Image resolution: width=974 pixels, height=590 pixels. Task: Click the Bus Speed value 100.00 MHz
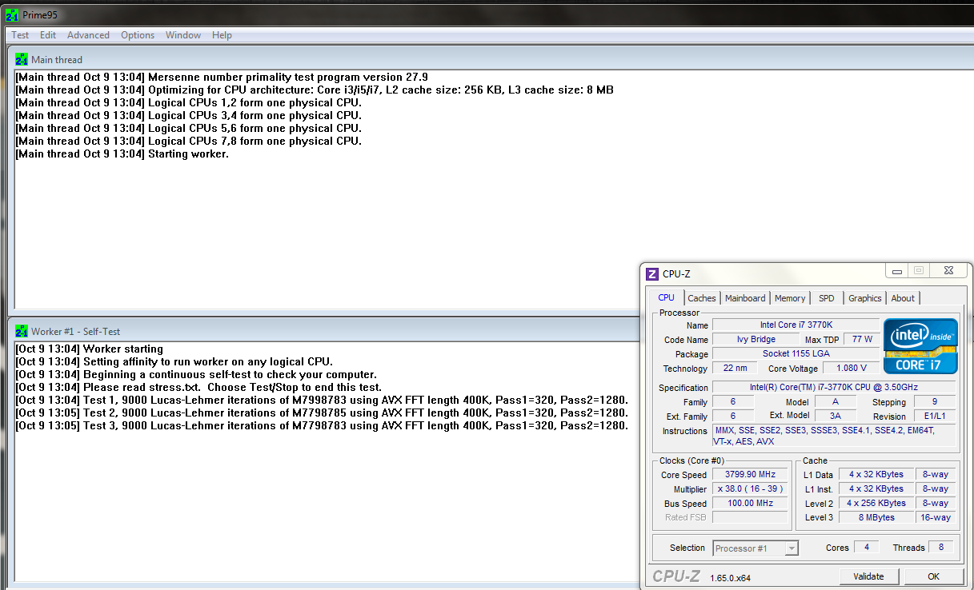point(749,504)
